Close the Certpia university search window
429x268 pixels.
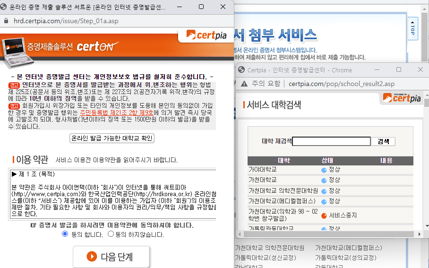click(x=420, y=69)
